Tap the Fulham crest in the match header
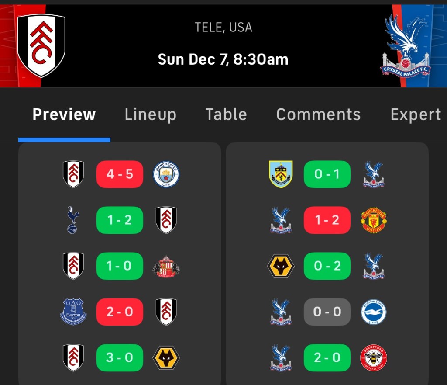This screenshot has width=447, height=385. 41,45
